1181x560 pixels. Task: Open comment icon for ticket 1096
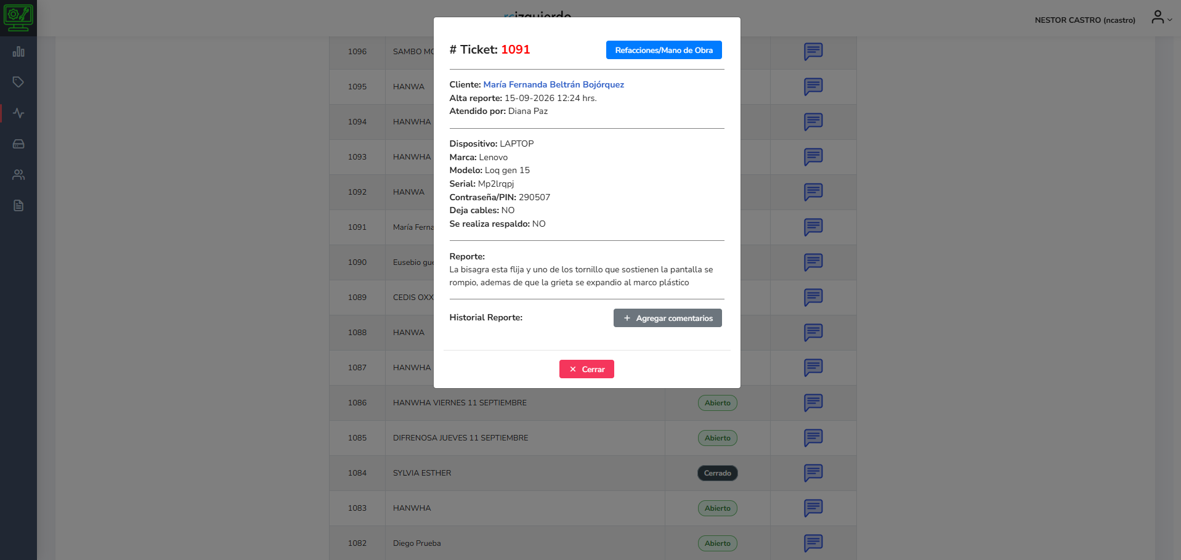(813, 52)
